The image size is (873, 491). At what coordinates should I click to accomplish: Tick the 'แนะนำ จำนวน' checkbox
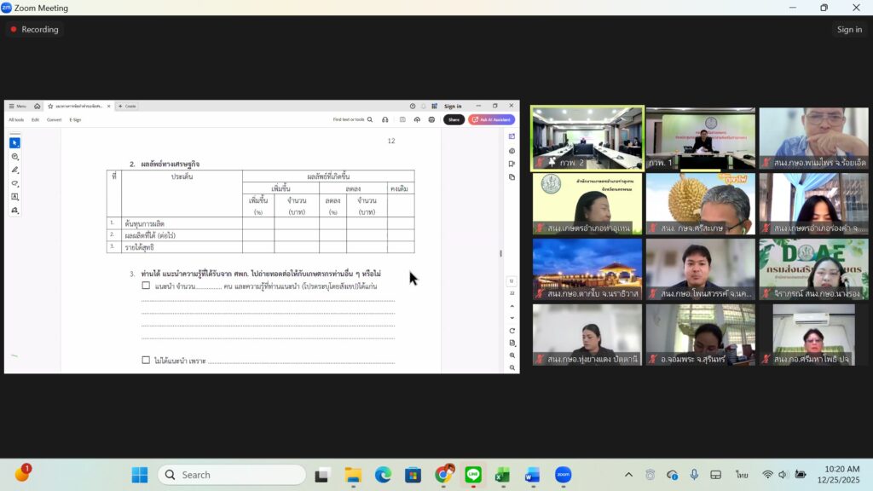pos(146,286)
